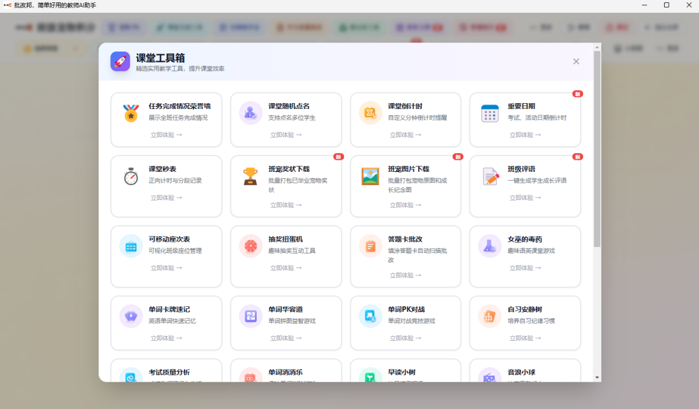Click 立即体验 under 可移动座次表
Viewport: 699px width, 409px height.
(166, 268)
